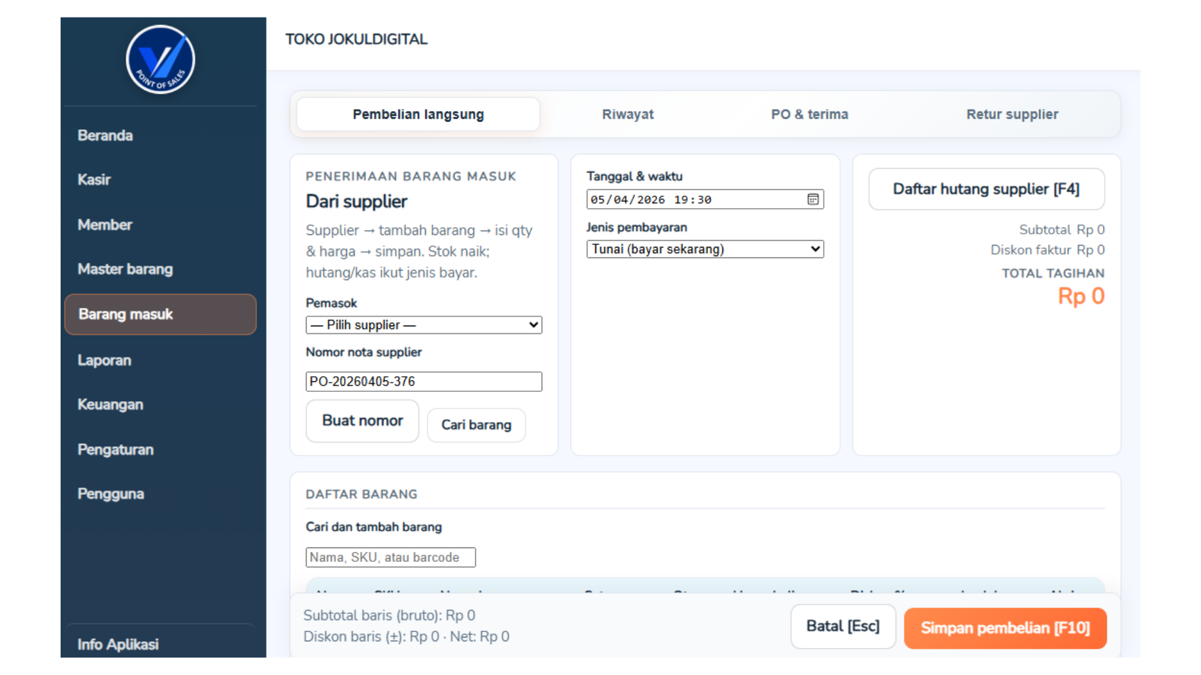Expand the Pilih supplier dropdown
This screenshot has width=1201, height=675.
(x=423, y=325)
